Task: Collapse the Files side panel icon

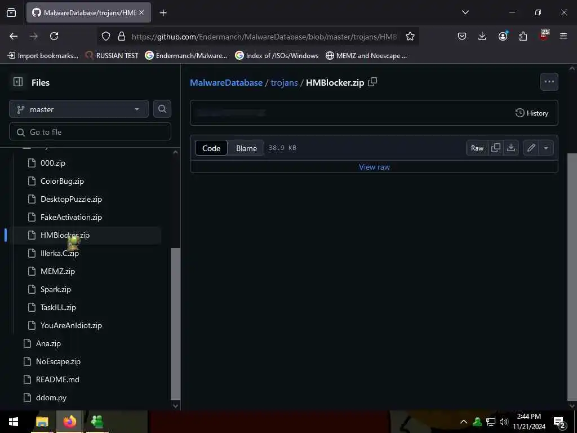Action: click(x=17, y=82)
